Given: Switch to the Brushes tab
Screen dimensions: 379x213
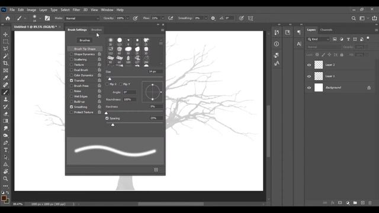Looking at the screenshot, I should click(x=97, y=30).
